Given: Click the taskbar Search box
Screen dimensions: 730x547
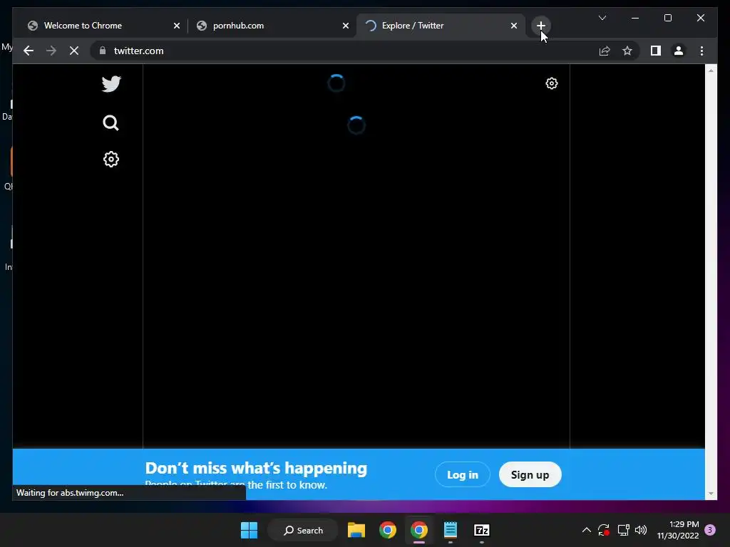Looking at the screenshot, I should click(x=303, y=530).
